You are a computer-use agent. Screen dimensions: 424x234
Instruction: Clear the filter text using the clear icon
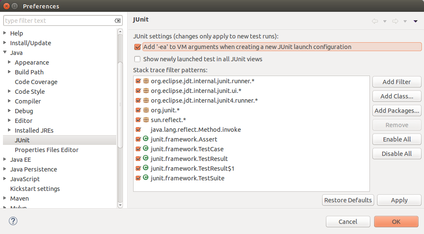118,21
